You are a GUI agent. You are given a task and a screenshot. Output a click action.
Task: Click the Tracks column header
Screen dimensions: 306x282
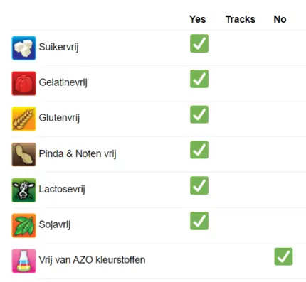pos(241,19)
